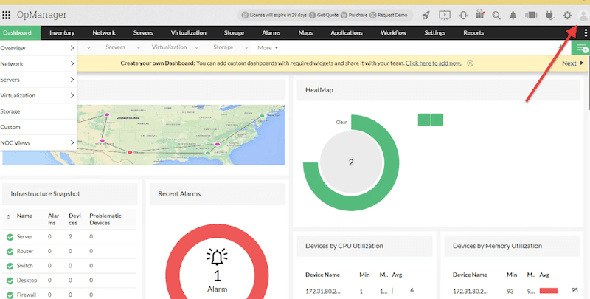
Task: Click the license expiry notice
Action: (x=274, y=15)
